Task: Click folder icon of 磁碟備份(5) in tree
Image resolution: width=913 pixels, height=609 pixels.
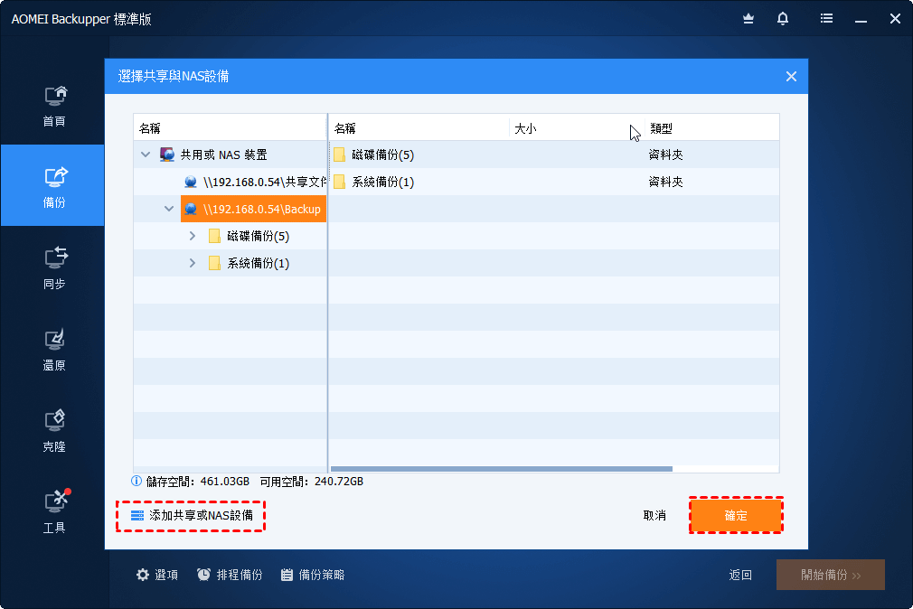Action: 214,236
